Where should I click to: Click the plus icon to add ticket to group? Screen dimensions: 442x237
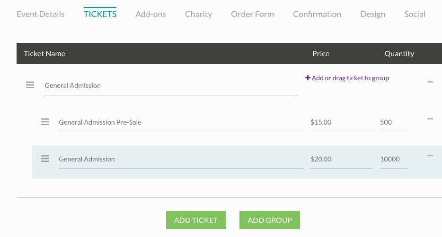coord(308,78)
